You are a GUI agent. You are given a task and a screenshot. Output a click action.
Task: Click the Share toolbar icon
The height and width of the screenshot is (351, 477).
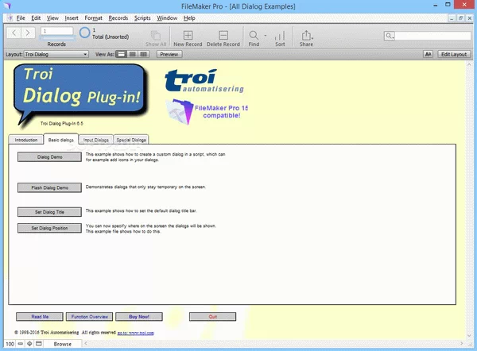pyautogui.click(x=306, y=38)
